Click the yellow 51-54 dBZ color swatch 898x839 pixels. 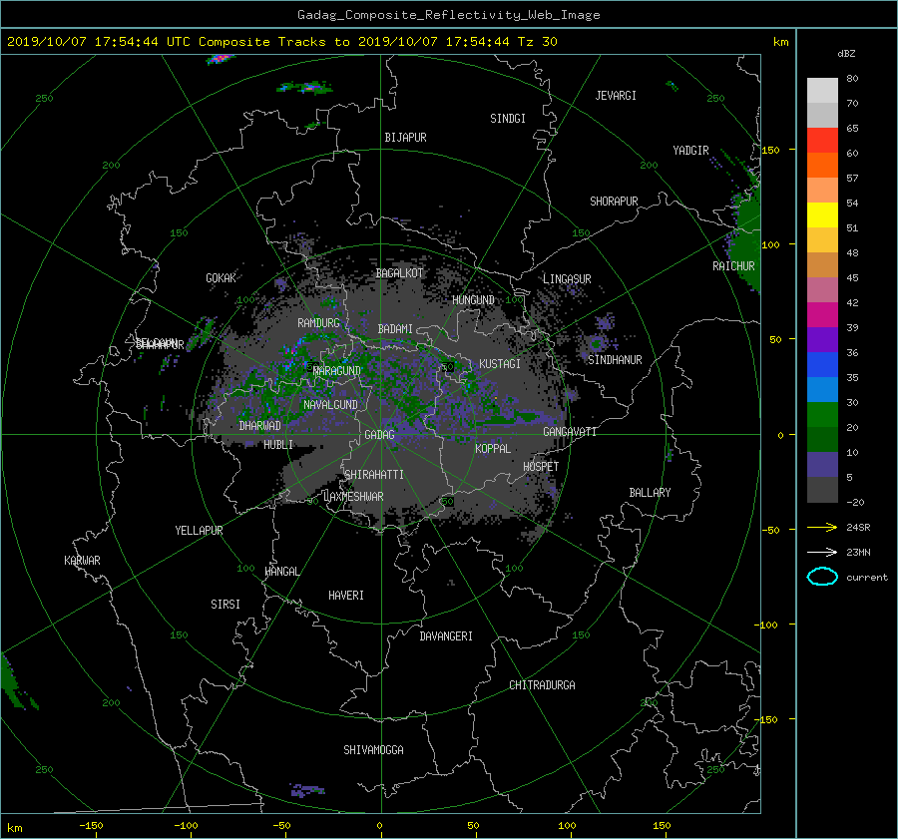coord(822,215)
